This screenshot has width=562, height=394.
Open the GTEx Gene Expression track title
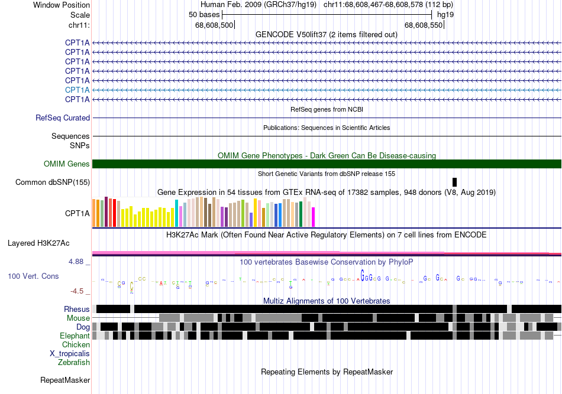327,193
